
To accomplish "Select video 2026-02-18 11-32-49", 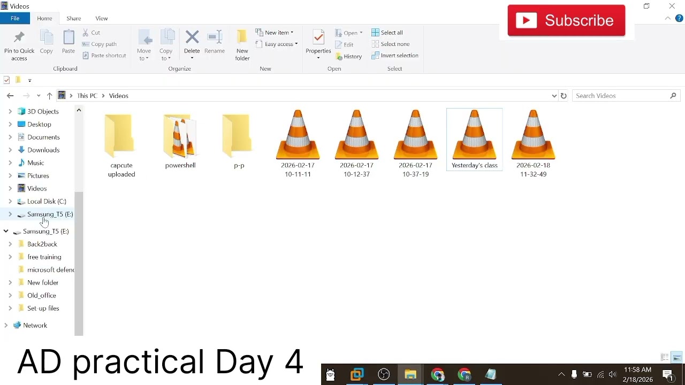I will click(534, 144).
